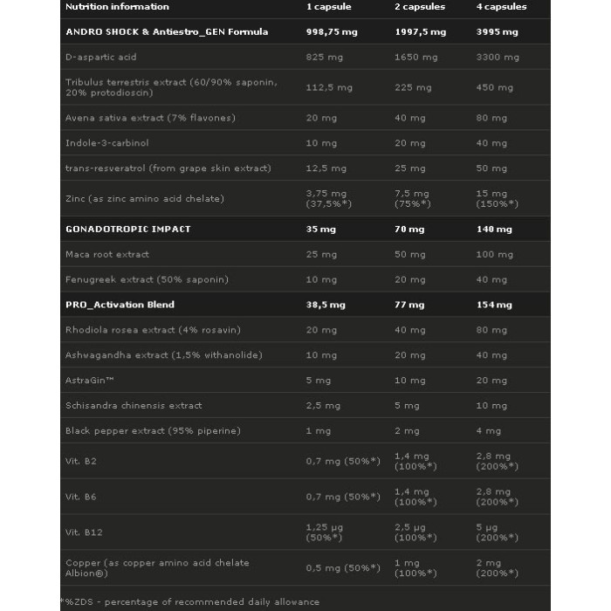Click the ANDRO SHOCK & Antiestro_GEN Formula row
Screen dimensions: 611x611
(305, 32)
